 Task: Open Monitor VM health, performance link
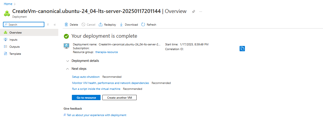tap(110, 83)
